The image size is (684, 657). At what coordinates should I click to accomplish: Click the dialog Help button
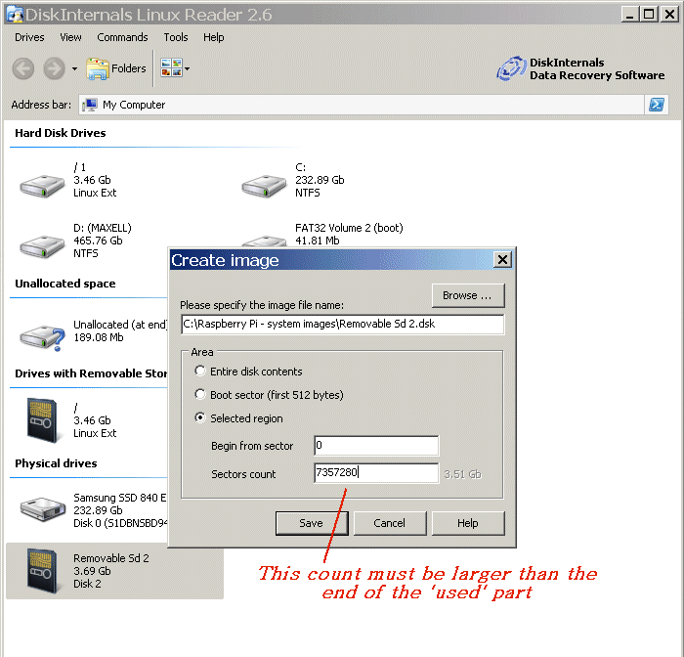pyautogui.click(x=468, y=523)
